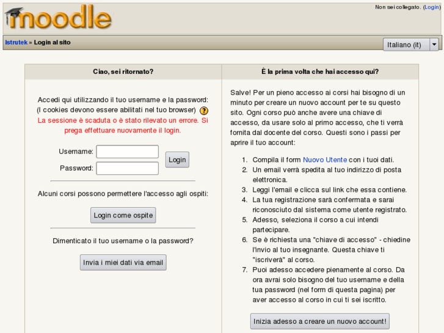
Task: Click the Moodle logo
Action: 58,18
